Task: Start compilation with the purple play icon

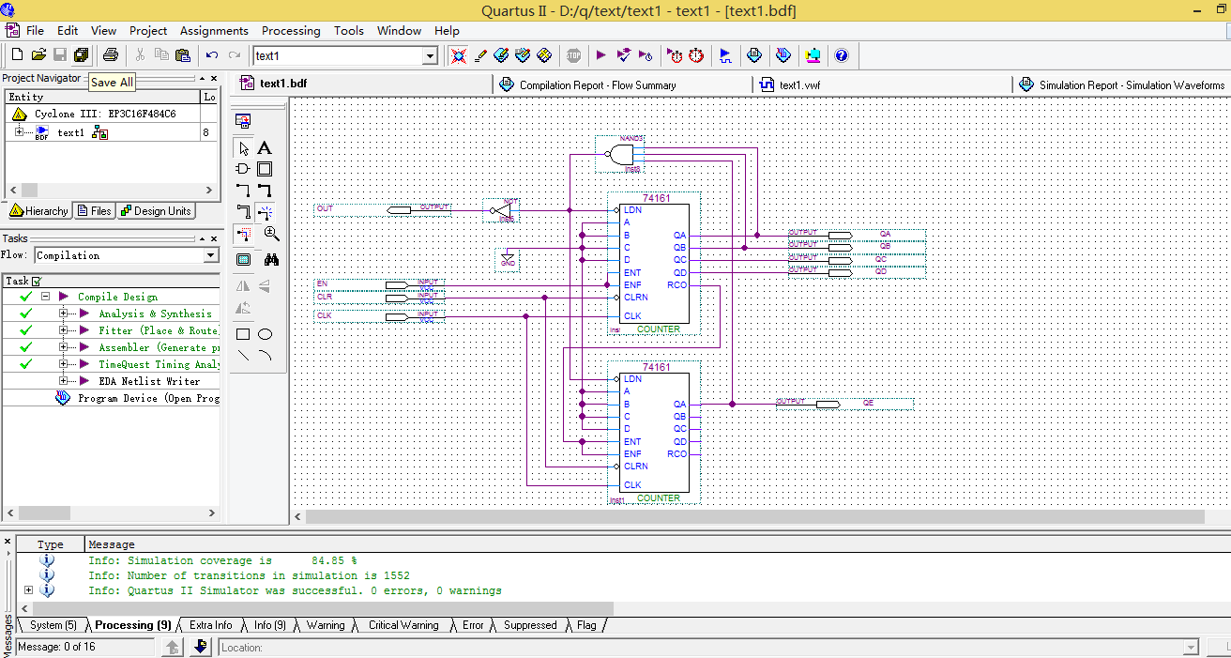Action: point(600,55)
